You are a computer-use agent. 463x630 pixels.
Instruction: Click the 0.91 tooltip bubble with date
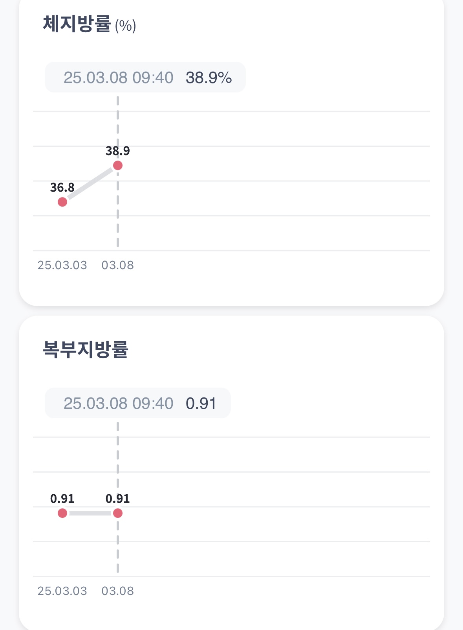(137, 403)
